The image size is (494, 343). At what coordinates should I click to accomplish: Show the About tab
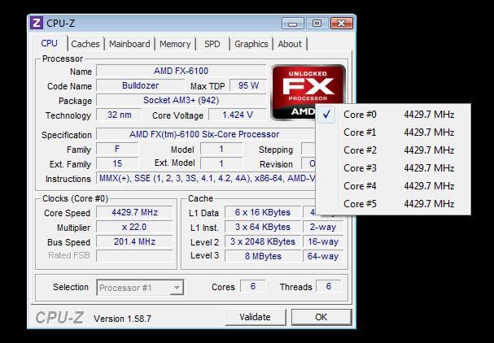(x=290, y=44)
